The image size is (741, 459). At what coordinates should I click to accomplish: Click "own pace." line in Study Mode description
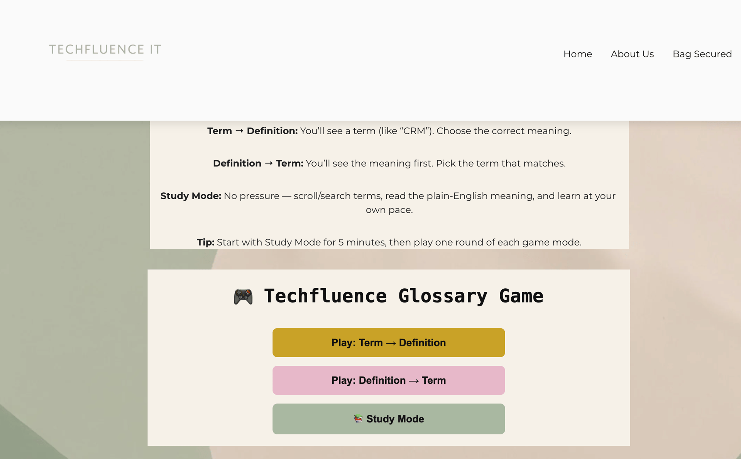(x=389, y=210)
